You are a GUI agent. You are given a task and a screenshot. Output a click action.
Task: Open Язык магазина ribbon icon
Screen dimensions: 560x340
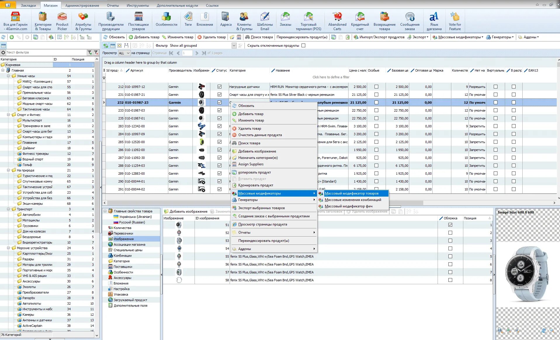434,21
